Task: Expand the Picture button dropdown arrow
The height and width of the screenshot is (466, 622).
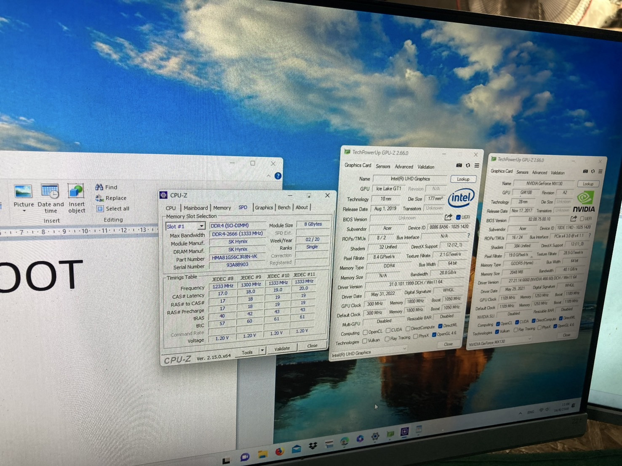Action: 24,211
